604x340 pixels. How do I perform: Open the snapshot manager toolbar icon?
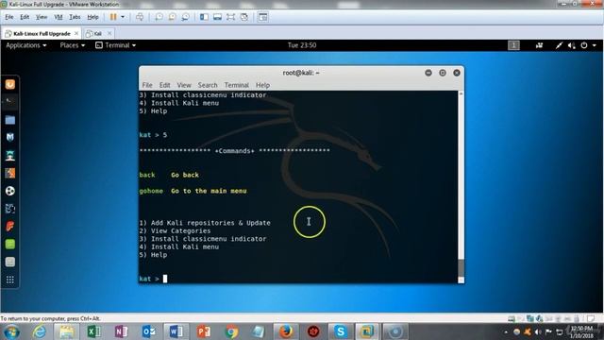pos(185,17)
